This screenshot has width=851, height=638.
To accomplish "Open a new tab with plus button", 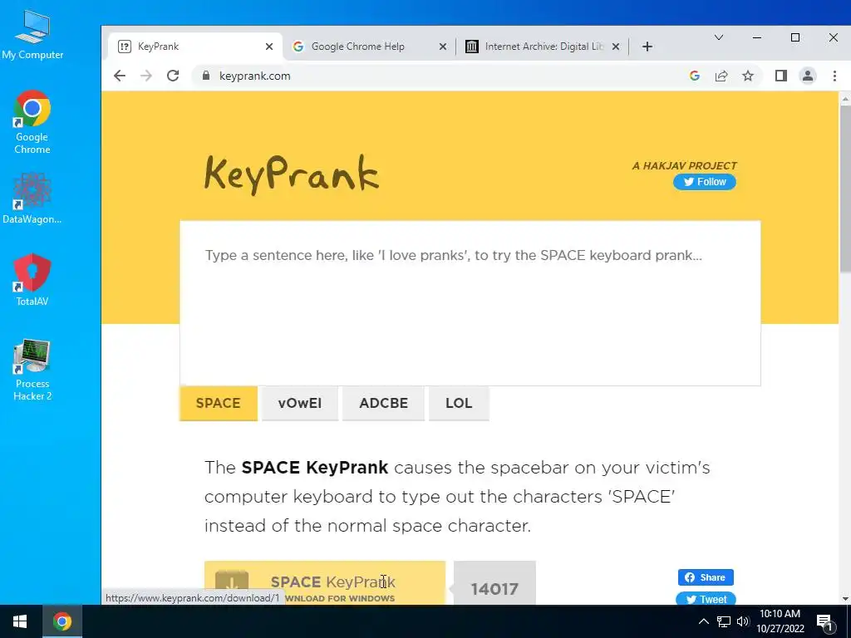I will point(647,47).
